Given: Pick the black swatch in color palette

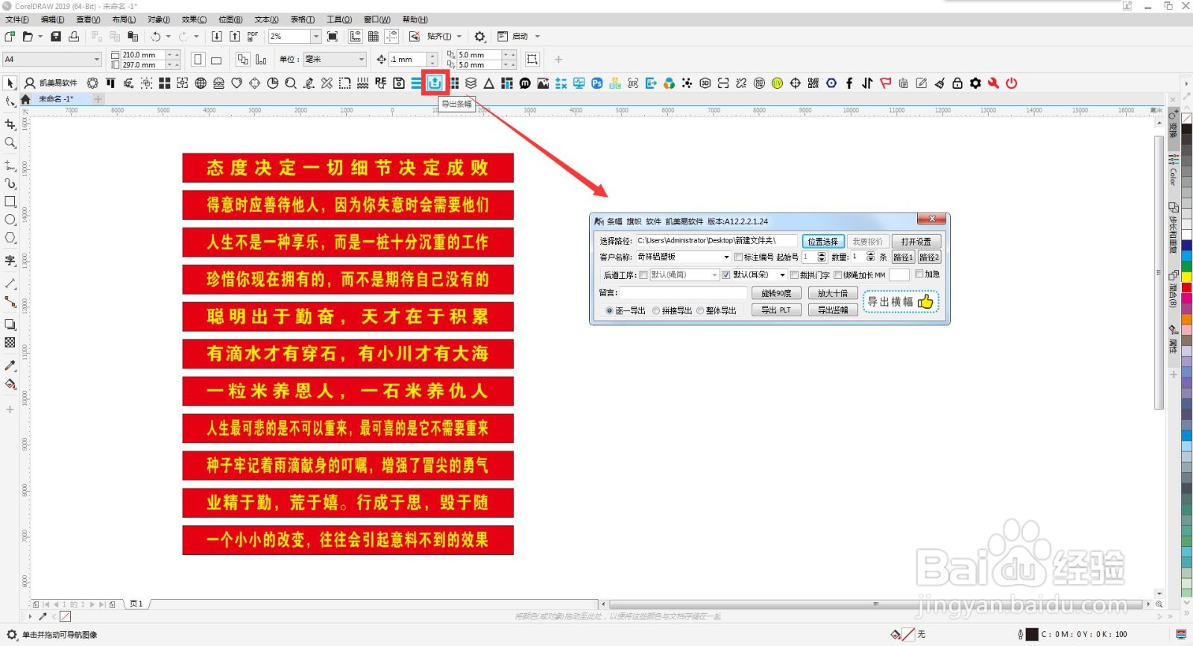Looking at the screenshot, I should click(1187, 129).
